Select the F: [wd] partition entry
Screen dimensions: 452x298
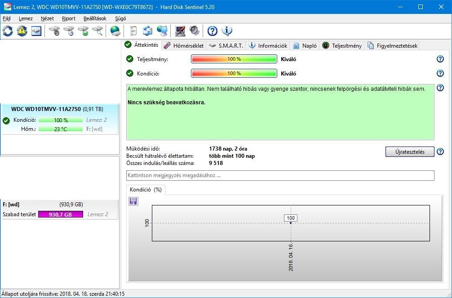[x=60, y=209]
